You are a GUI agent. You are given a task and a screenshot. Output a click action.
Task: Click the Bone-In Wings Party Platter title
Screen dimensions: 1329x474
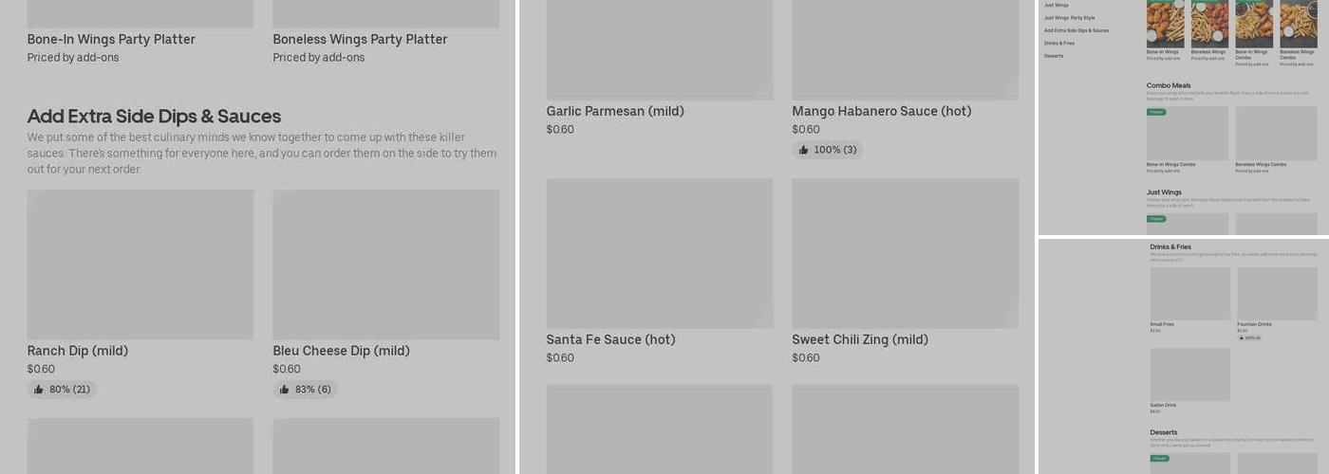111,39
